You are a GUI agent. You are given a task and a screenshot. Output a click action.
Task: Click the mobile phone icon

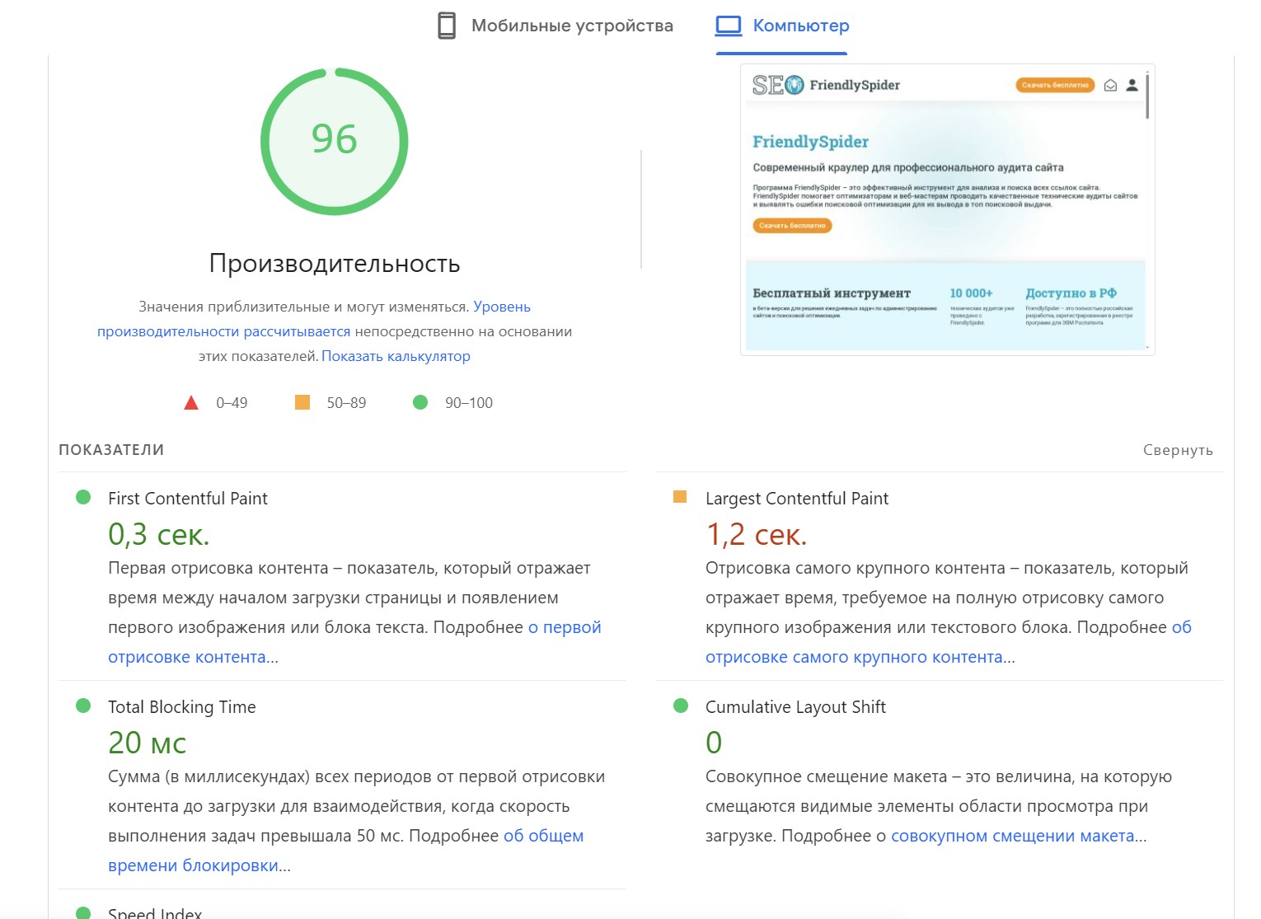[446, 26]
